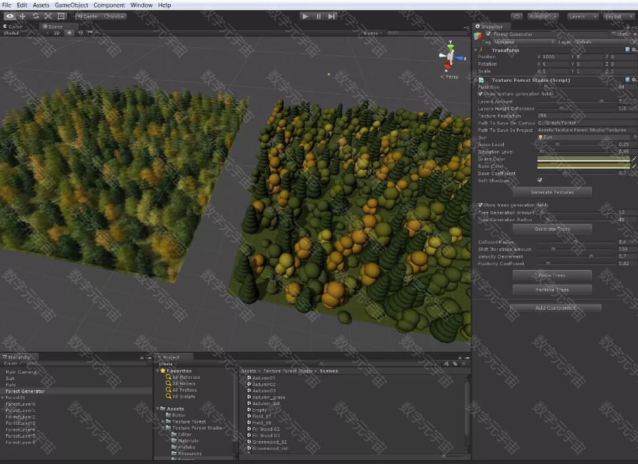Click Generate Trees button

(552, 229)
